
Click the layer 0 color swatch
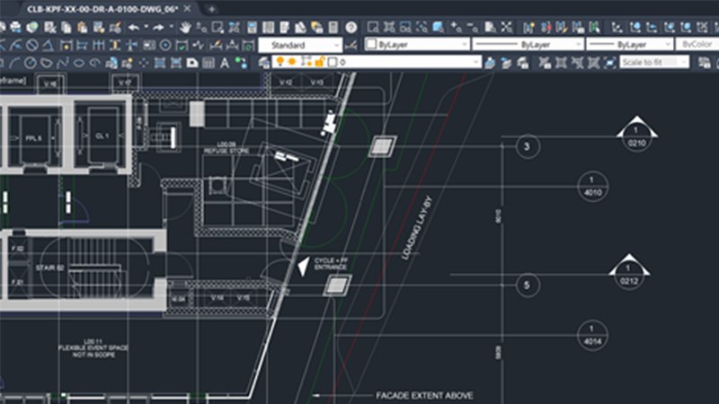(332, 62)
